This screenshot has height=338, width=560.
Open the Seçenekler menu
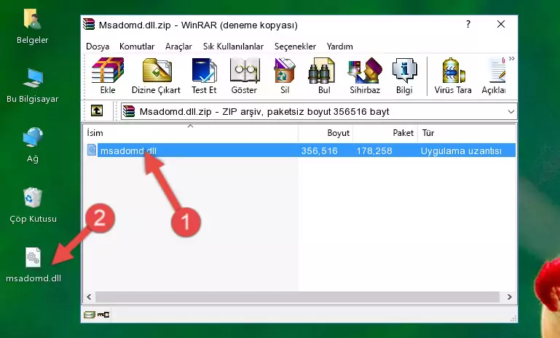(295, 47)
